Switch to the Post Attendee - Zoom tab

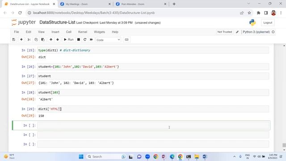tap(141, 4)
